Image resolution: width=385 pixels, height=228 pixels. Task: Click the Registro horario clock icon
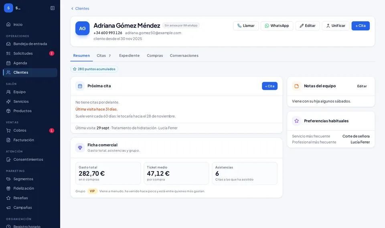tap(8, 226)
